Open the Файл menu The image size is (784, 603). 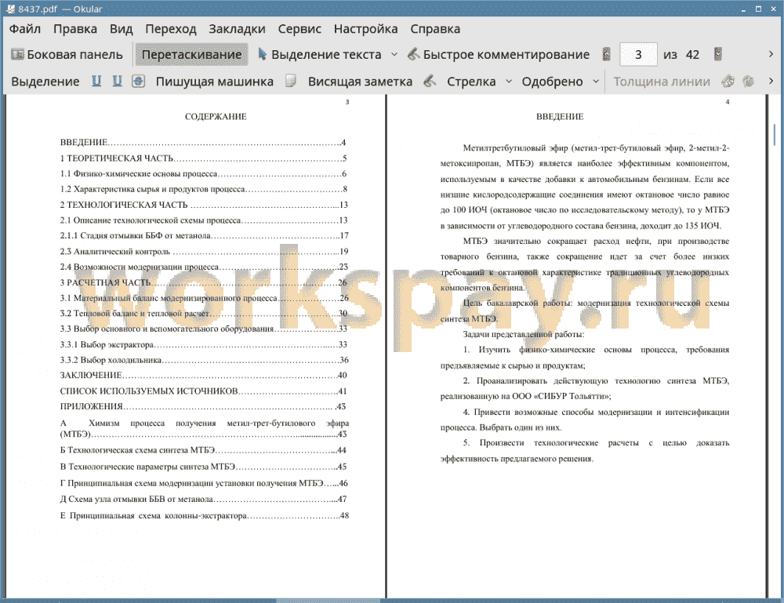pyautogui.click(x=25, y=29)
